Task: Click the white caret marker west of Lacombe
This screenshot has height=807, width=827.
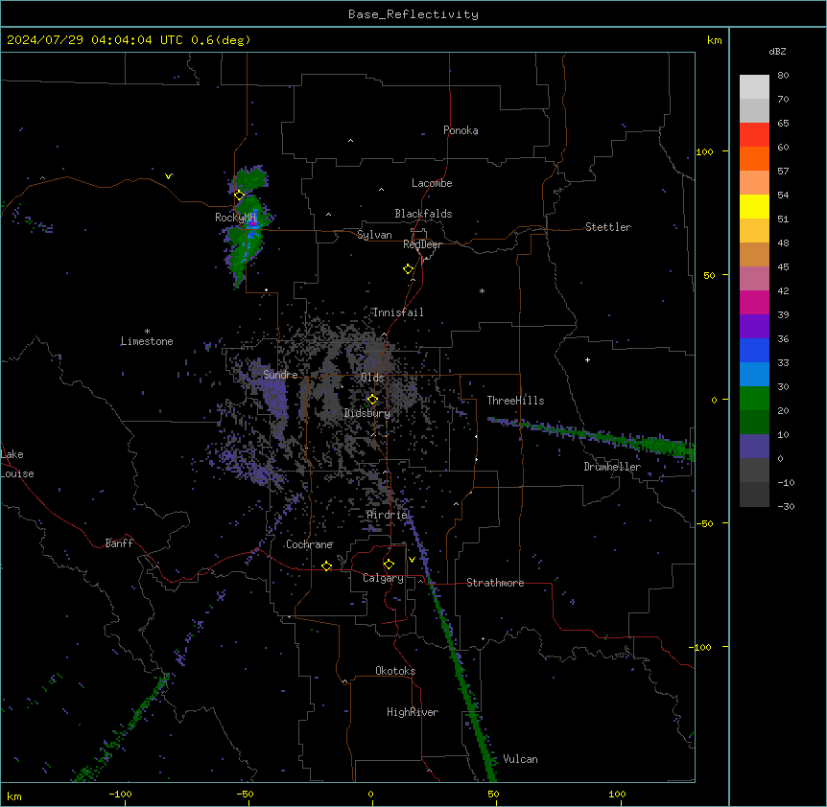Action: [x=381, y=189]
